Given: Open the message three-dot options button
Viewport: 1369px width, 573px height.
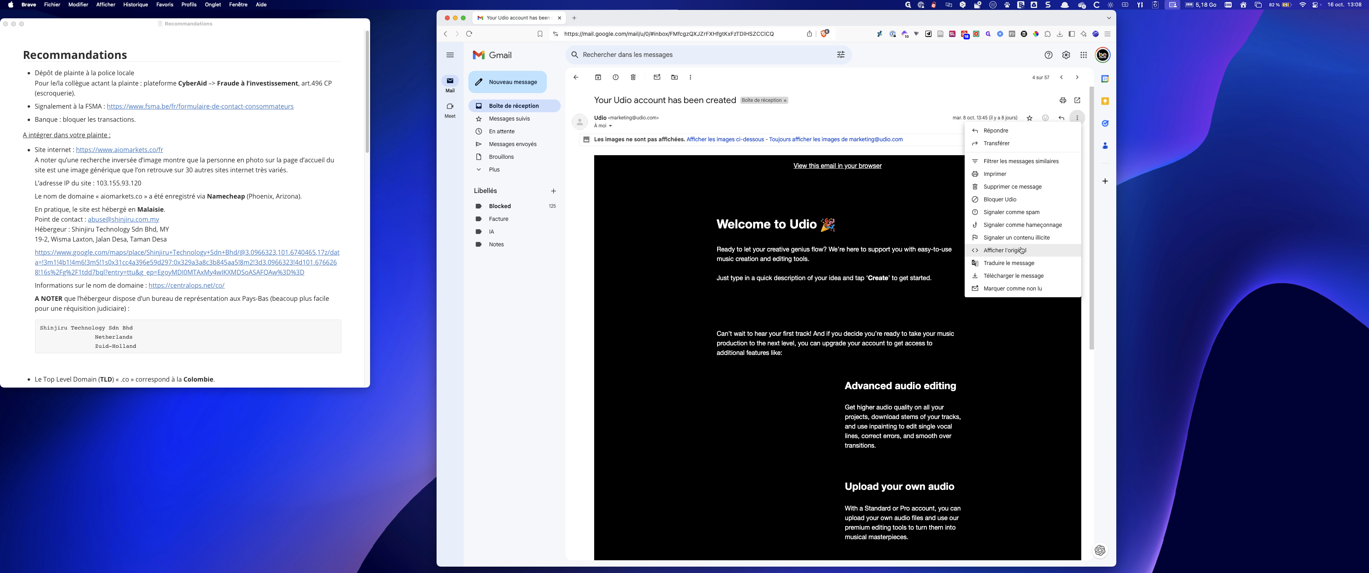Looking at the screenshot, I should (1077, 118).
